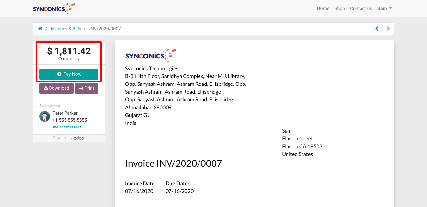Click Peter Parker's avatar picture
The width and height of the screenshot is (427, 207).
[x=45, y=116]
